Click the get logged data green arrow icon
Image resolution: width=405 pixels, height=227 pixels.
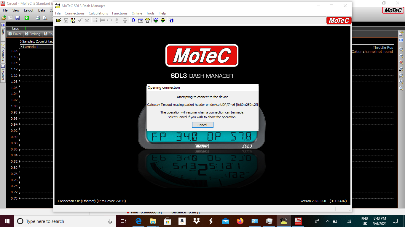[x=156, y=20]
